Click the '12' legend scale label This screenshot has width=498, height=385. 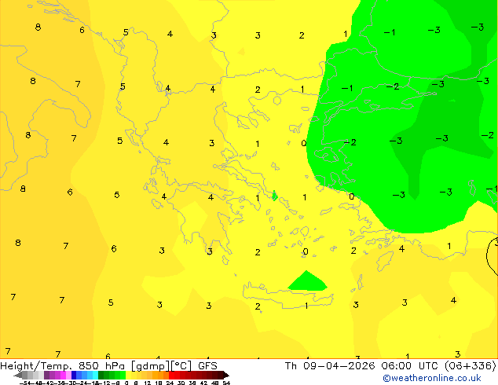(x=148, y=383)
